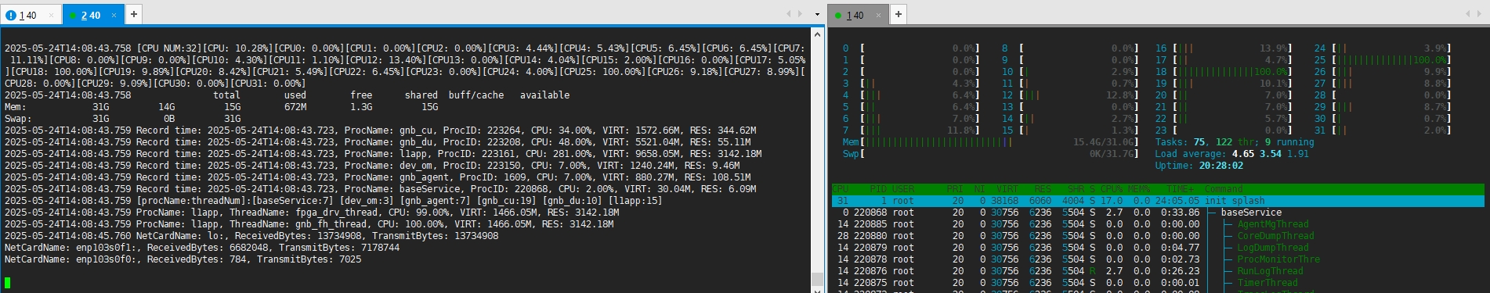Select the TimerThread row in htop
1490x293 pixels.
coord(1158,283)
